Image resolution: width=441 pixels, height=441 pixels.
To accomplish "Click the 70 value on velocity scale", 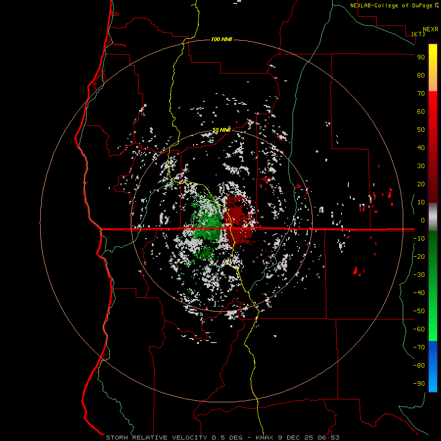I will click(421, 94).
